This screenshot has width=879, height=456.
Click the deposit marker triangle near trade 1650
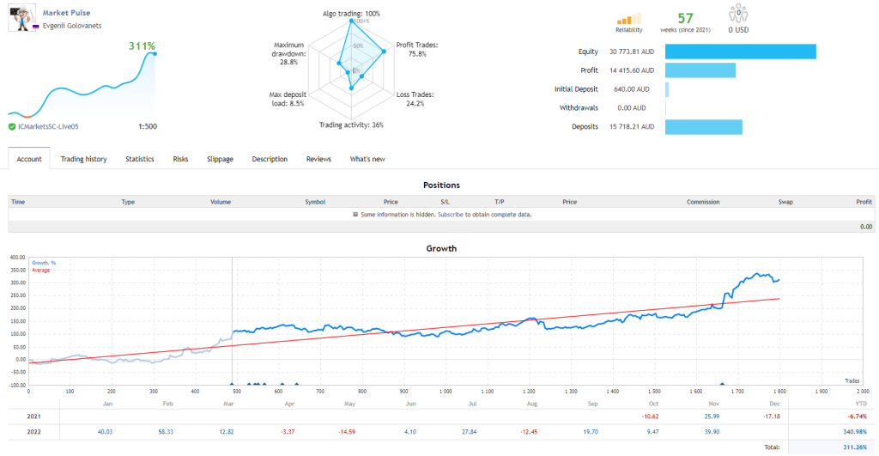point(722,384)
